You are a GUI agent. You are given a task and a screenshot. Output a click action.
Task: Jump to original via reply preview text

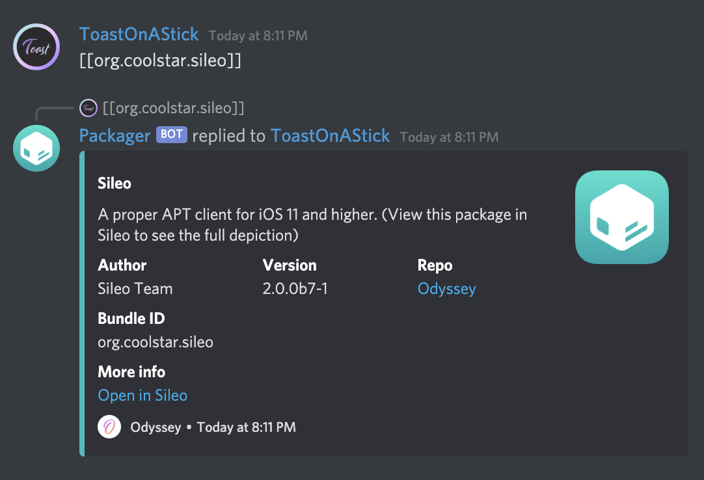coord(174,107)
